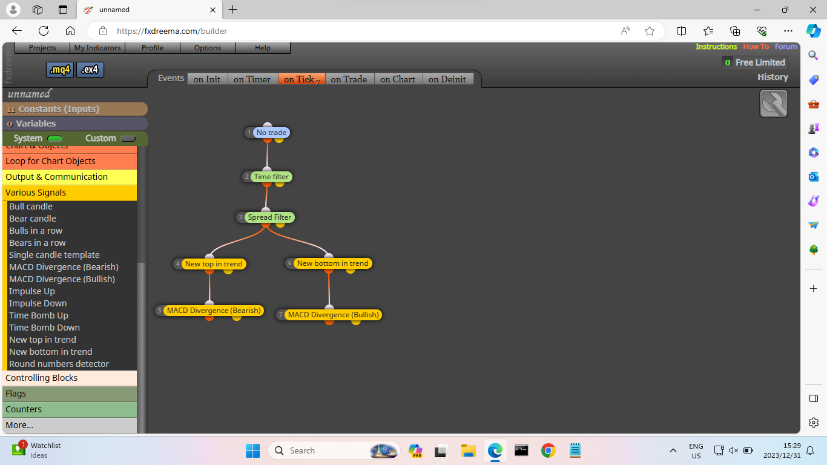
Task: Expand Variables panel
Action: tap(75, 124)
